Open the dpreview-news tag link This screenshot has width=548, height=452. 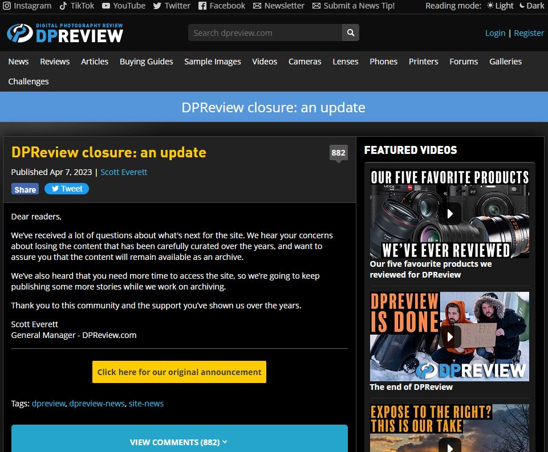pyautogui.click(x=97, y=404)
